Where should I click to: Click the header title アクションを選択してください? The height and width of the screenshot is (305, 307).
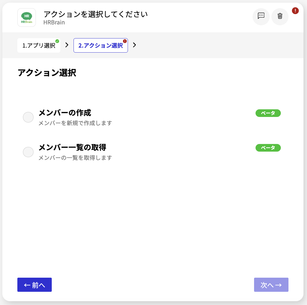point(96,14)
